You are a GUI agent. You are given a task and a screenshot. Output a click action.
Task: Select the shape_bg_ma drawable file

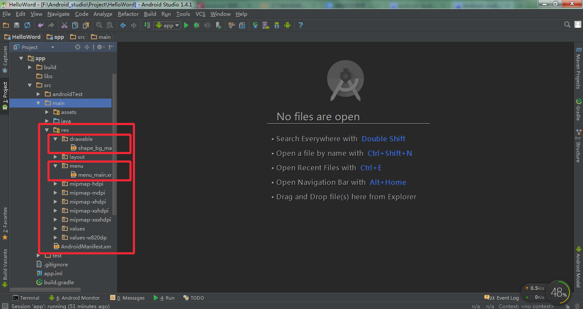coord(91,148)
